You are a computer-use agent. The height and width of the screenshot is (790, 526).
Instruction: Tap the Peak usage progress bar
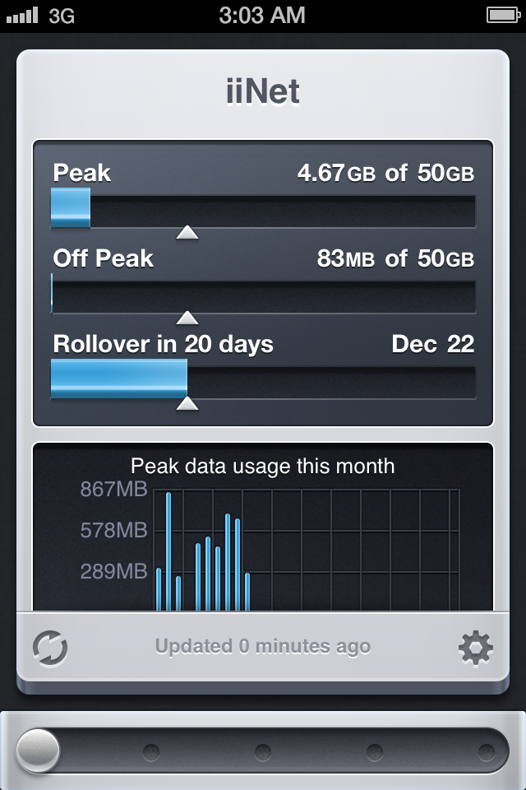click(x=263, y=208)
